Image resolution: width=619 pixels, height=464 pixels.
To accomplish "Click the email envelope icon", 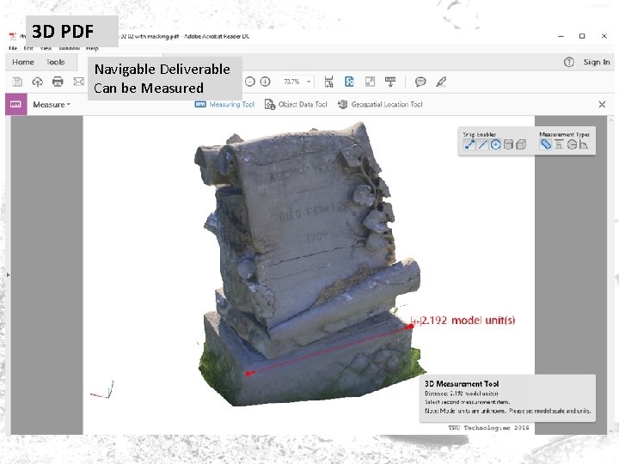I will point(79,82).
